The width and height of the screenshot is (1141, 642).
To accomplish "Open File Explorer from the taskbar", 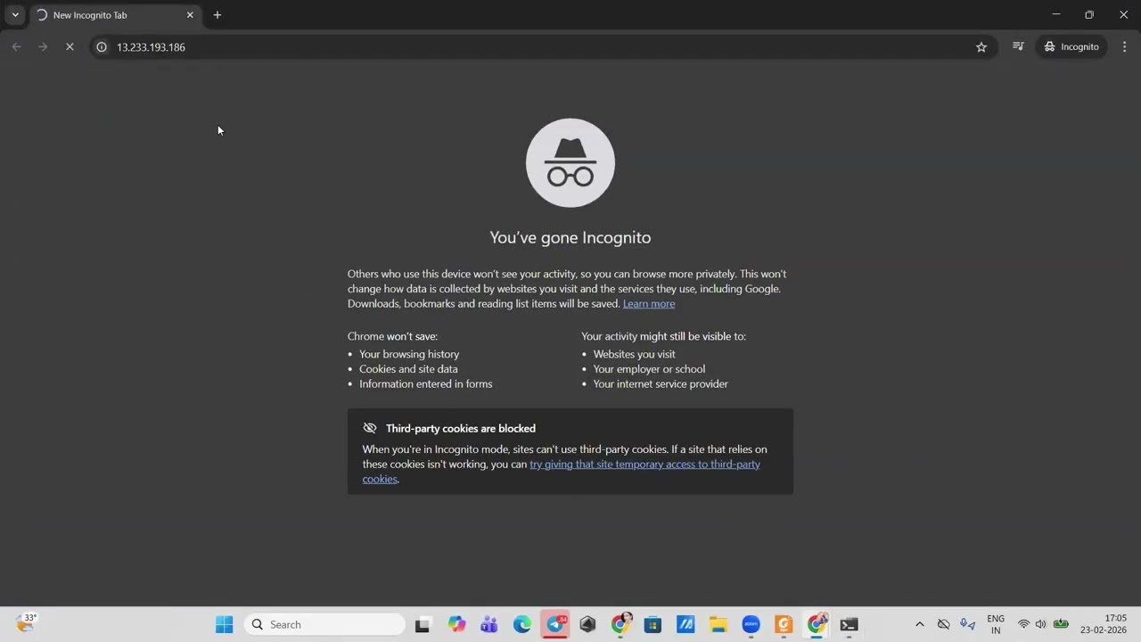I will coord(718,625).
